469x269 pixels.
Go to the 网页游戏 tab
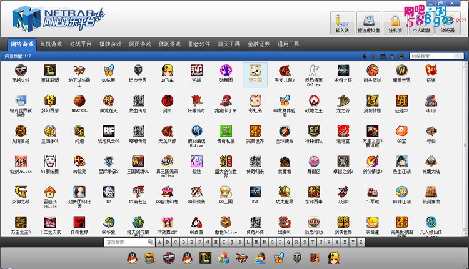point(140,44)
